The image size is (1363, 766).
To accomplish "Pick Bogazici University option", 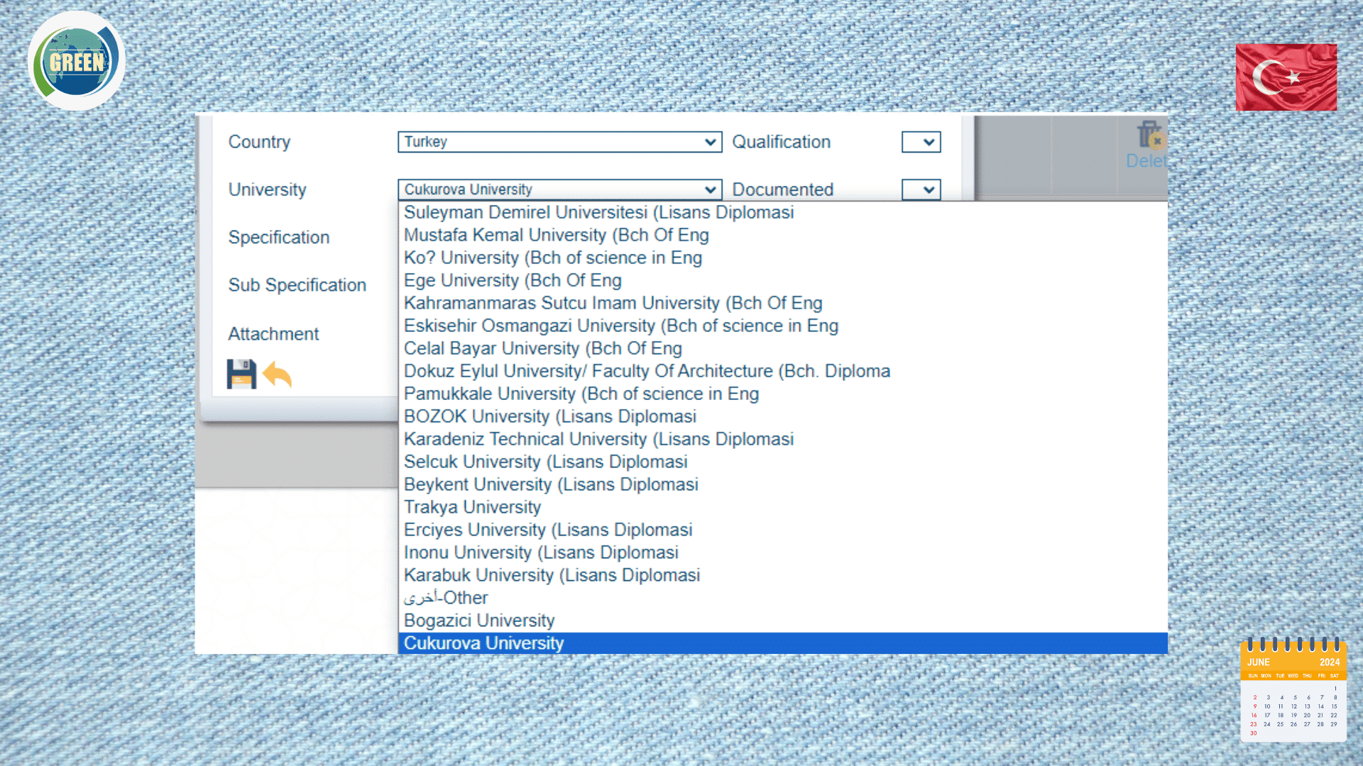I will pos(479,621).
